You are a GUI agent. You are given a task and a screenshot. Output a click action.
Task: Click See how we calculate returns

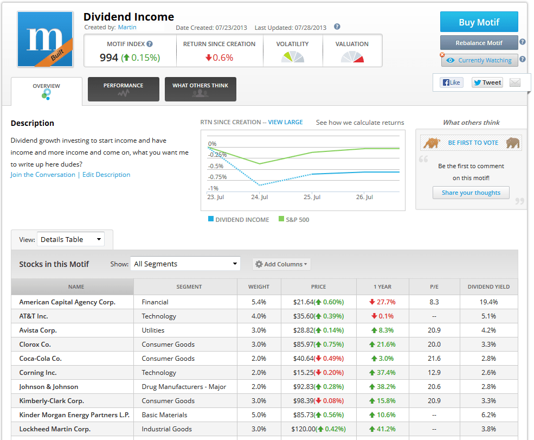360,123
